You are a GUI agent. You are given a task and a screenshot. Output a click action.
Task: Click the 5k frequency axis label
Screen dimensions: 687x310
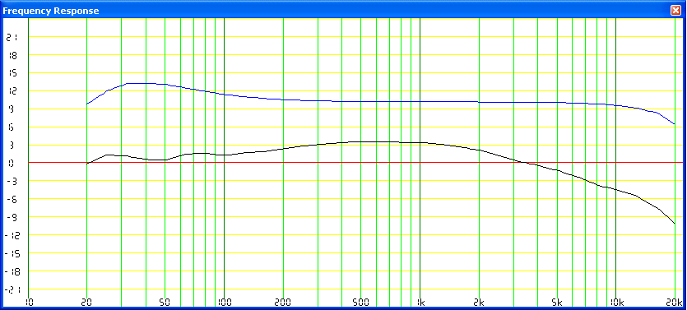557,302
